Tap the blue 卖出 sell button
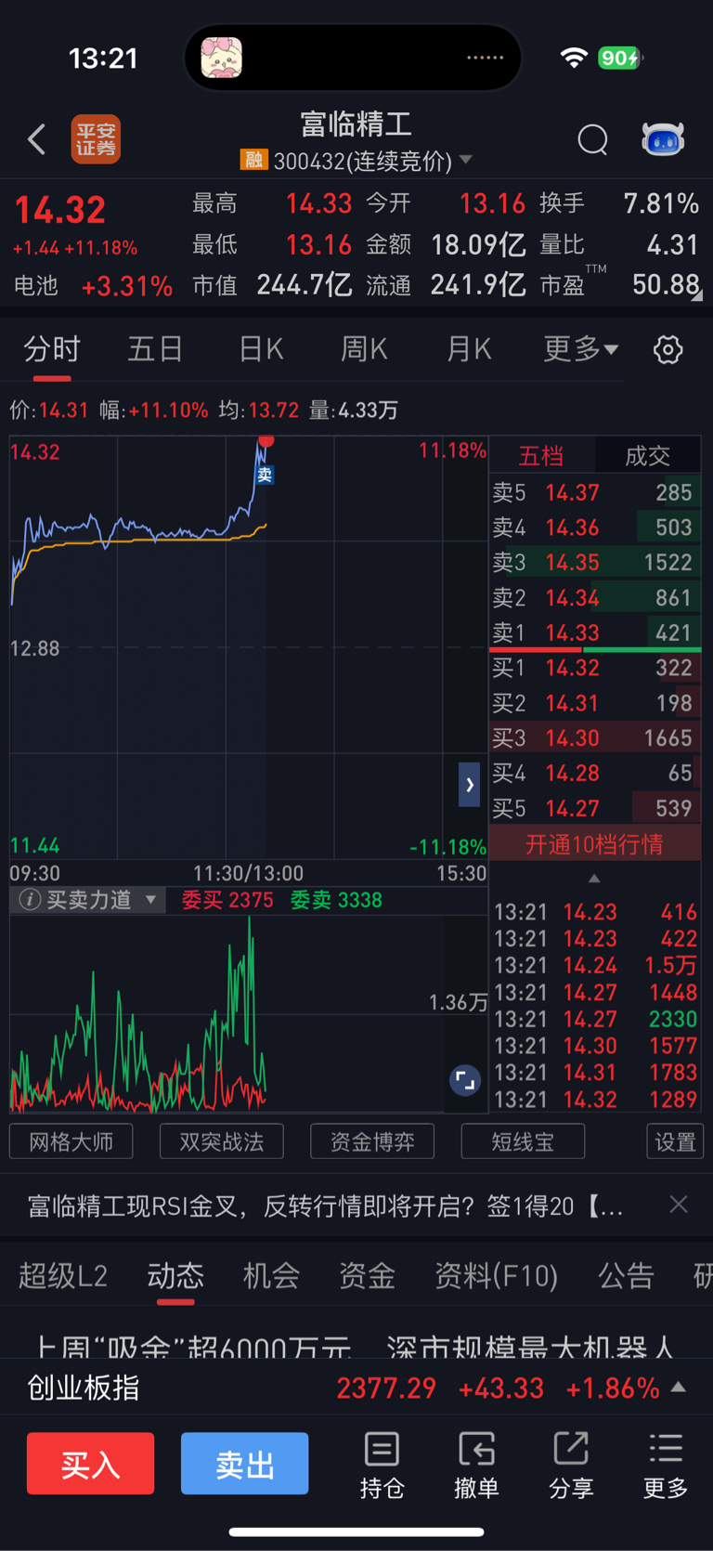Viewport: 713px width, 1551px height. (x=245, y=1464)
